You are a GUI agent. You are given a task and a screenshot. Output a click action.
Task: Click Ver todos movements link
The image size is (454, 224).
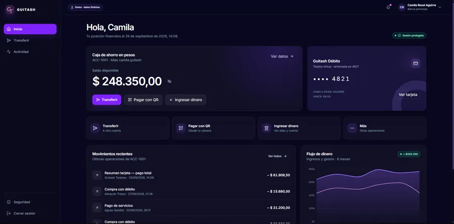click(x=277, y=156)
